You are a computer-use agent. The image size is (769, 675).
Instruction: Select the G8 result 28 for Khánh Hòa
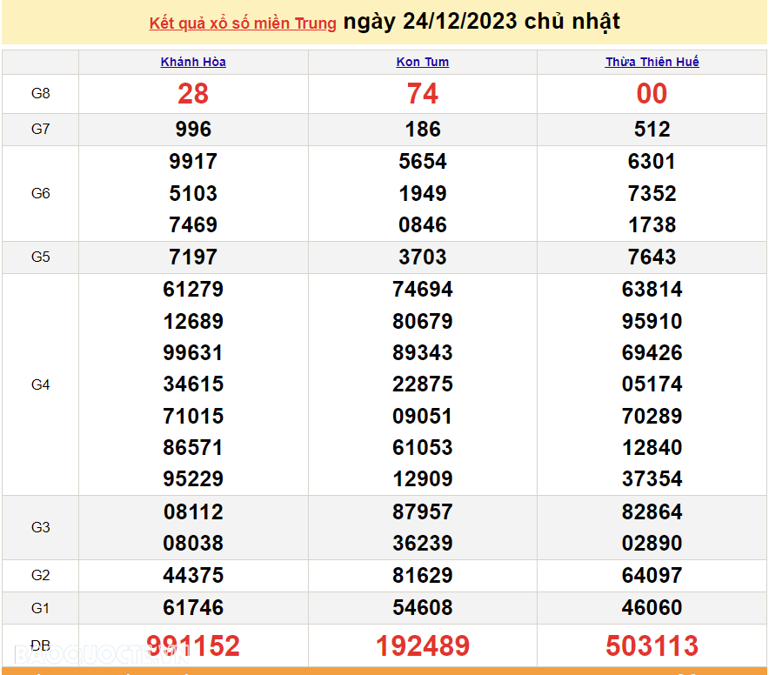pos(193,94)
